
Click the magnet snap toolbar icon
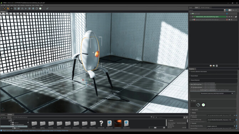pyautogui.click(x=22, y=9)
